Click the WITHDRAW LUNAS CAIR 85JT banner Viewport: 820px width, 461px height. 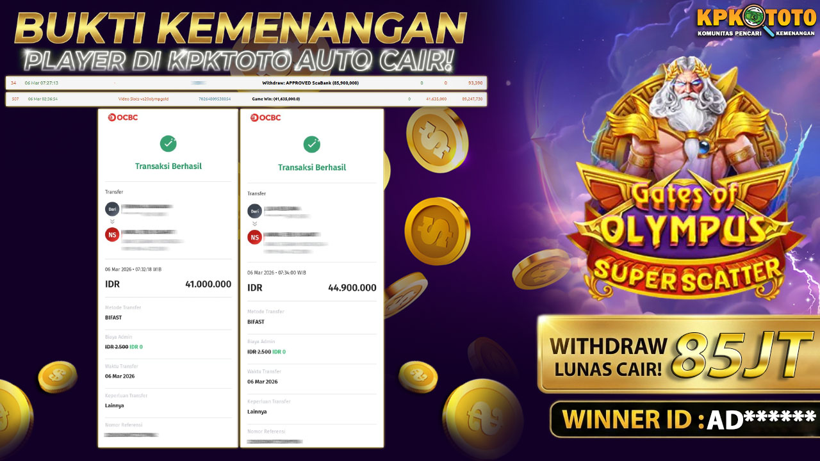pos(678,354)
